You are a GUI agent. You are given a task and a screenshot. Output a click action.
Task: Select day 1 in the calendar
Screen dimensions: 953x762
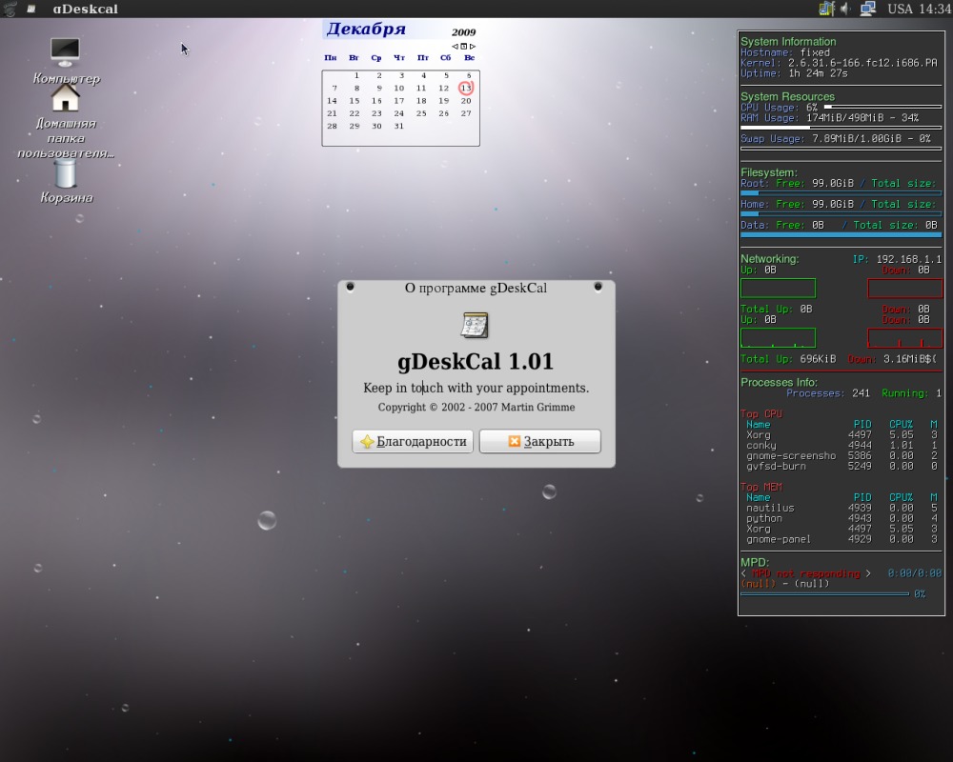(356, 75)
